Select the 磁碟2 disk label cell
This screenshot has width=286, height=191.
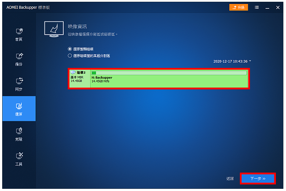click(x=80, y=78)
